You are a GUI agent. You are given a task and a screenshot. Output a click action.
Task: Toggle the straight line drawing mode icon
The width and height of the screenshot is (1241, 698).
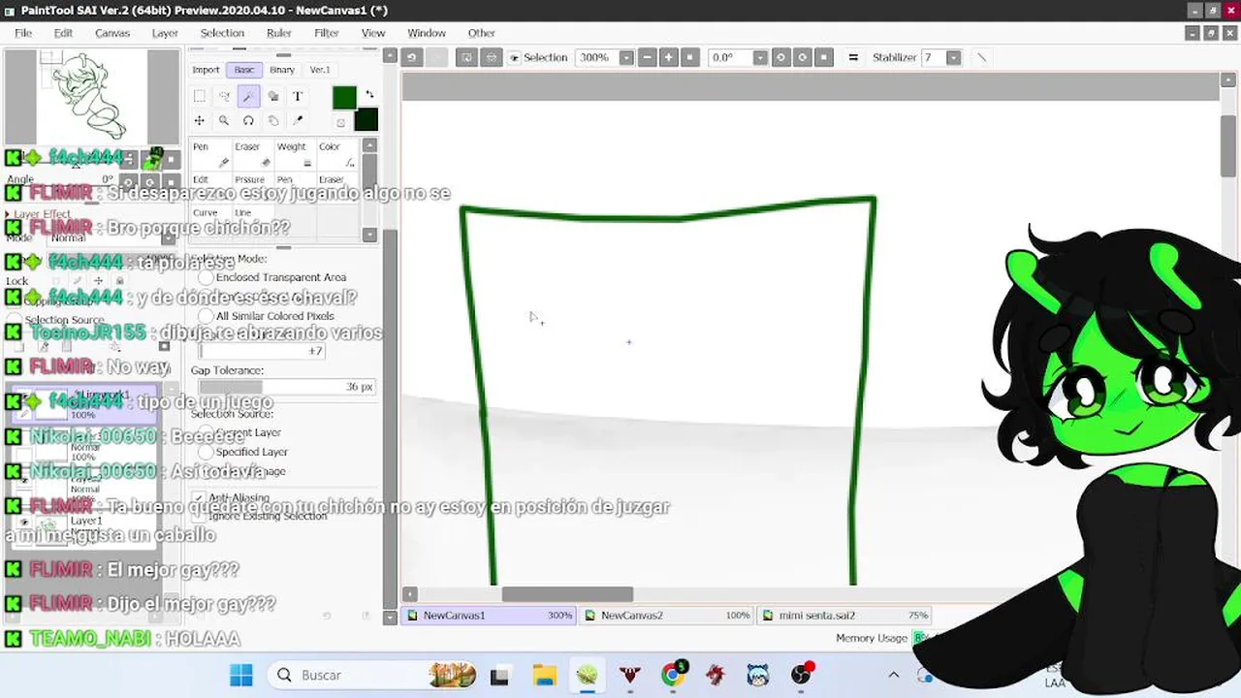981,57
